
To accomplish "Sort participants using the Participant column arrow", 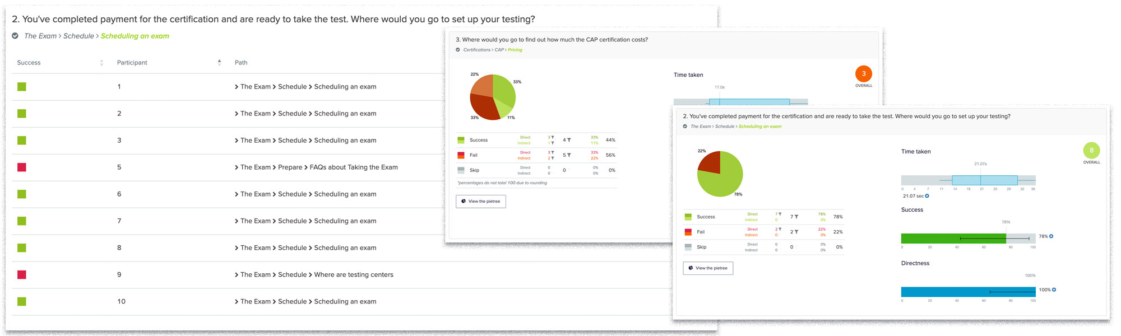I will pos(219,62).
